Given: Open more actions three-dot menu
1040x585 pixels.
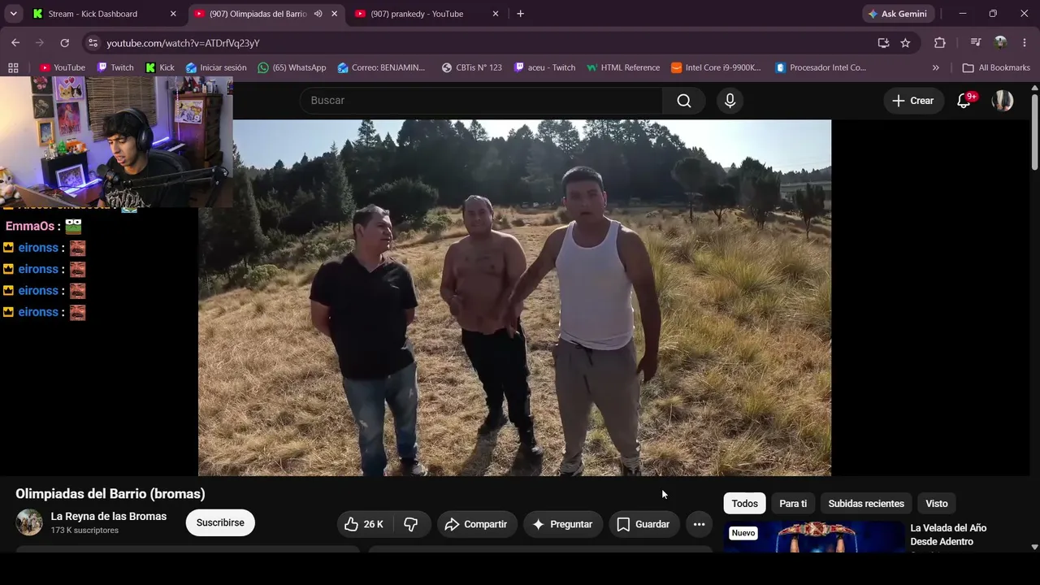Looking at the screenshot, I should [x=699, y=524].
